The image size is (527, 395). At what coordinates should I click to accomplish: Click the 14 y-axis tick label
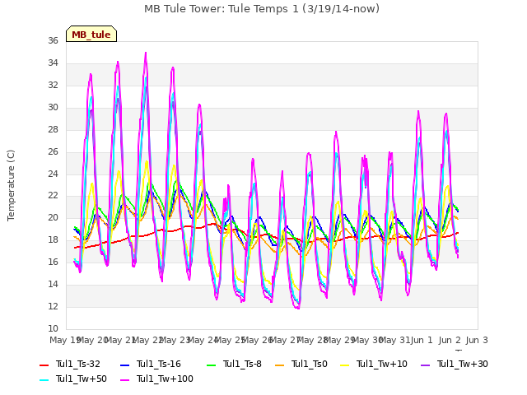pos(53,284)
